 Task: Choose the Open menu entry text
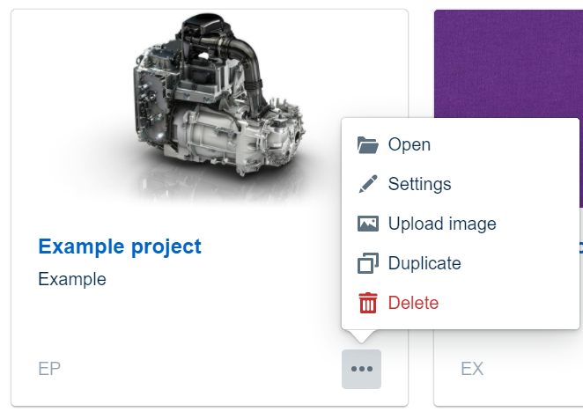[410, 145]
